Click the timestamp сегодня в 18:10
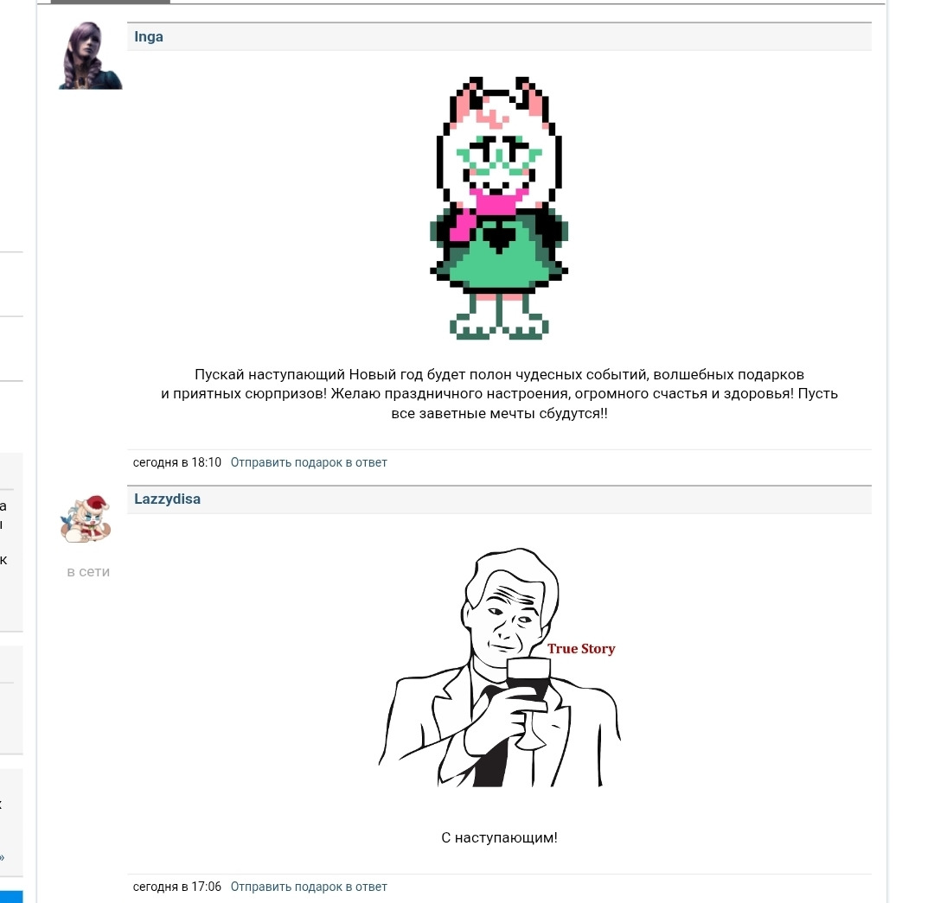The width and height of the screenshot is (934, 903). coord(177,462)
